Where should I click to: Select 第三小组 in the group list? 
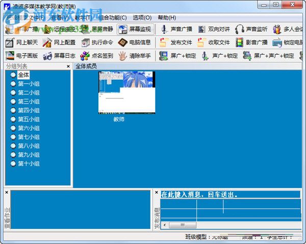click(x=29, y=102)
